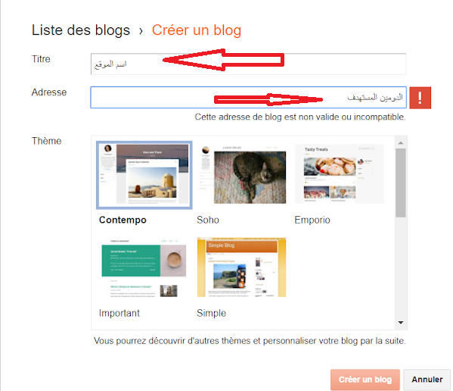The image size is (453, 391).
Task: Click the Titre input field
Action: coord(249,64)
